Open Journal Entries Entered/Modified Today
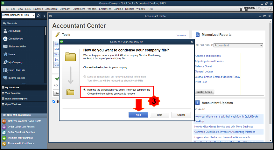Screen dimensions: 274x150 point(217,77)
